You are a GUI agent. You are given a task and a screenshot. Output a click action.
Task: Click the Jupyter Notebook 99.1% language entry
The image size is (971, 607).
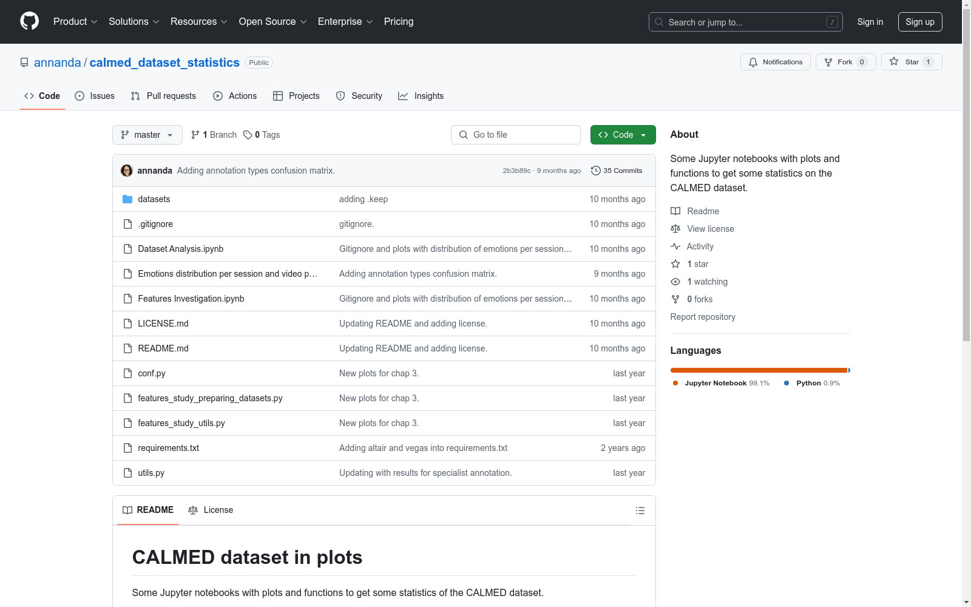coord(721,383)
